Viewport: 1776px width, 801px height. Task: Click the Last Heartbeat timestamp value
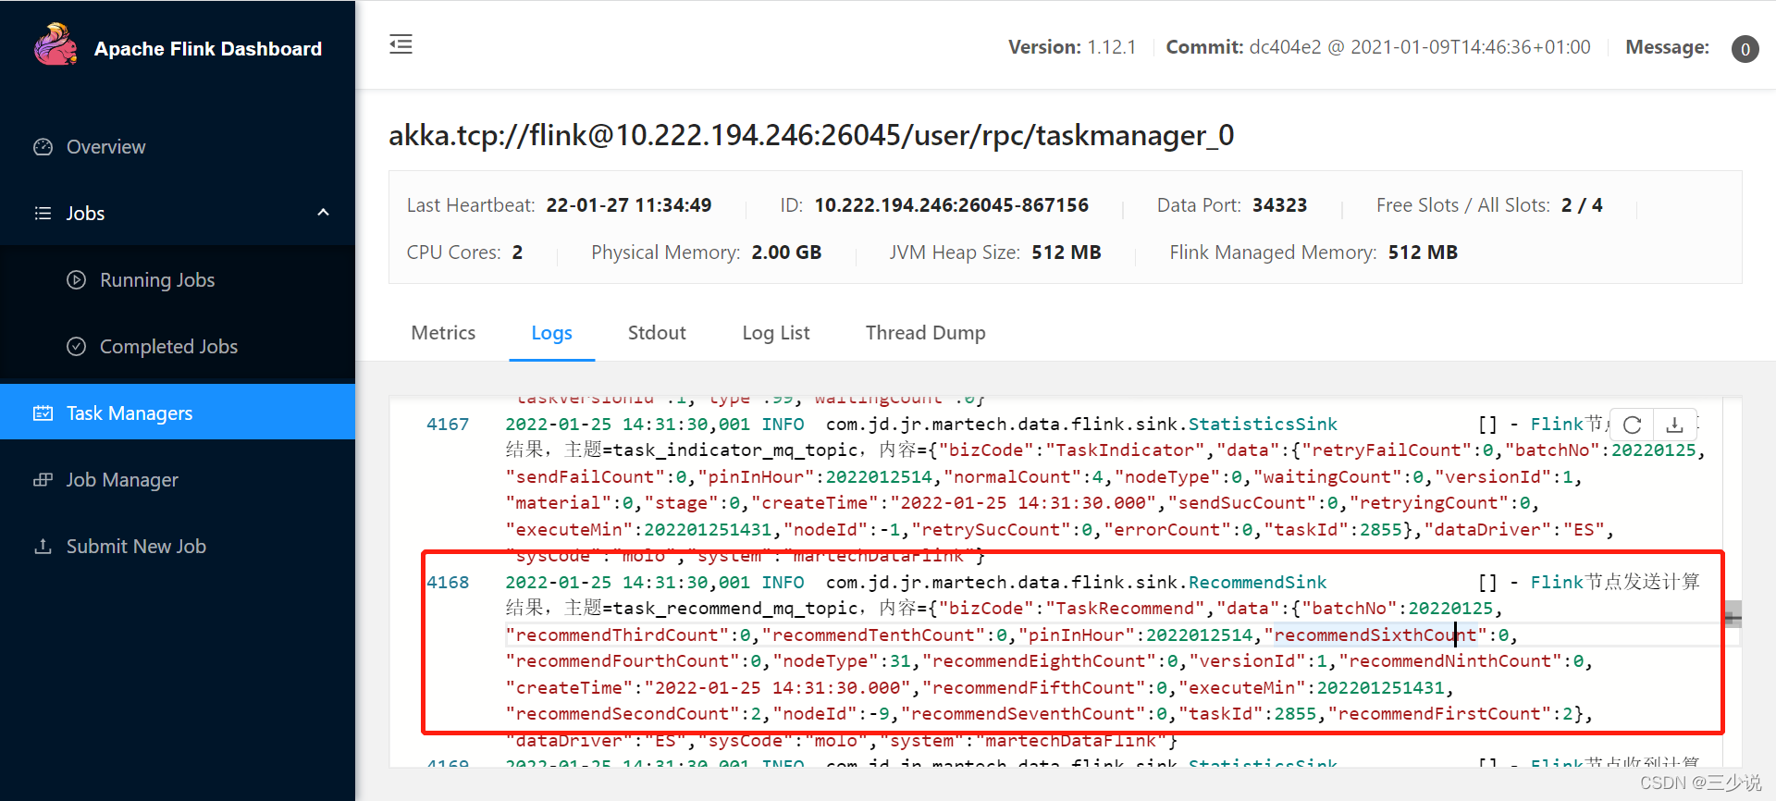click(629, 205)
